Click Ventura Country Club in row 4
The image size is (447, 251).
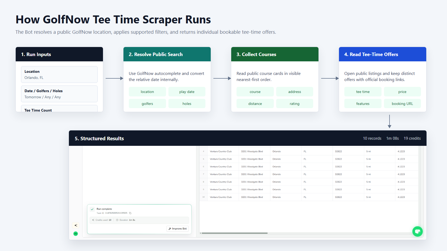[221, 151]
